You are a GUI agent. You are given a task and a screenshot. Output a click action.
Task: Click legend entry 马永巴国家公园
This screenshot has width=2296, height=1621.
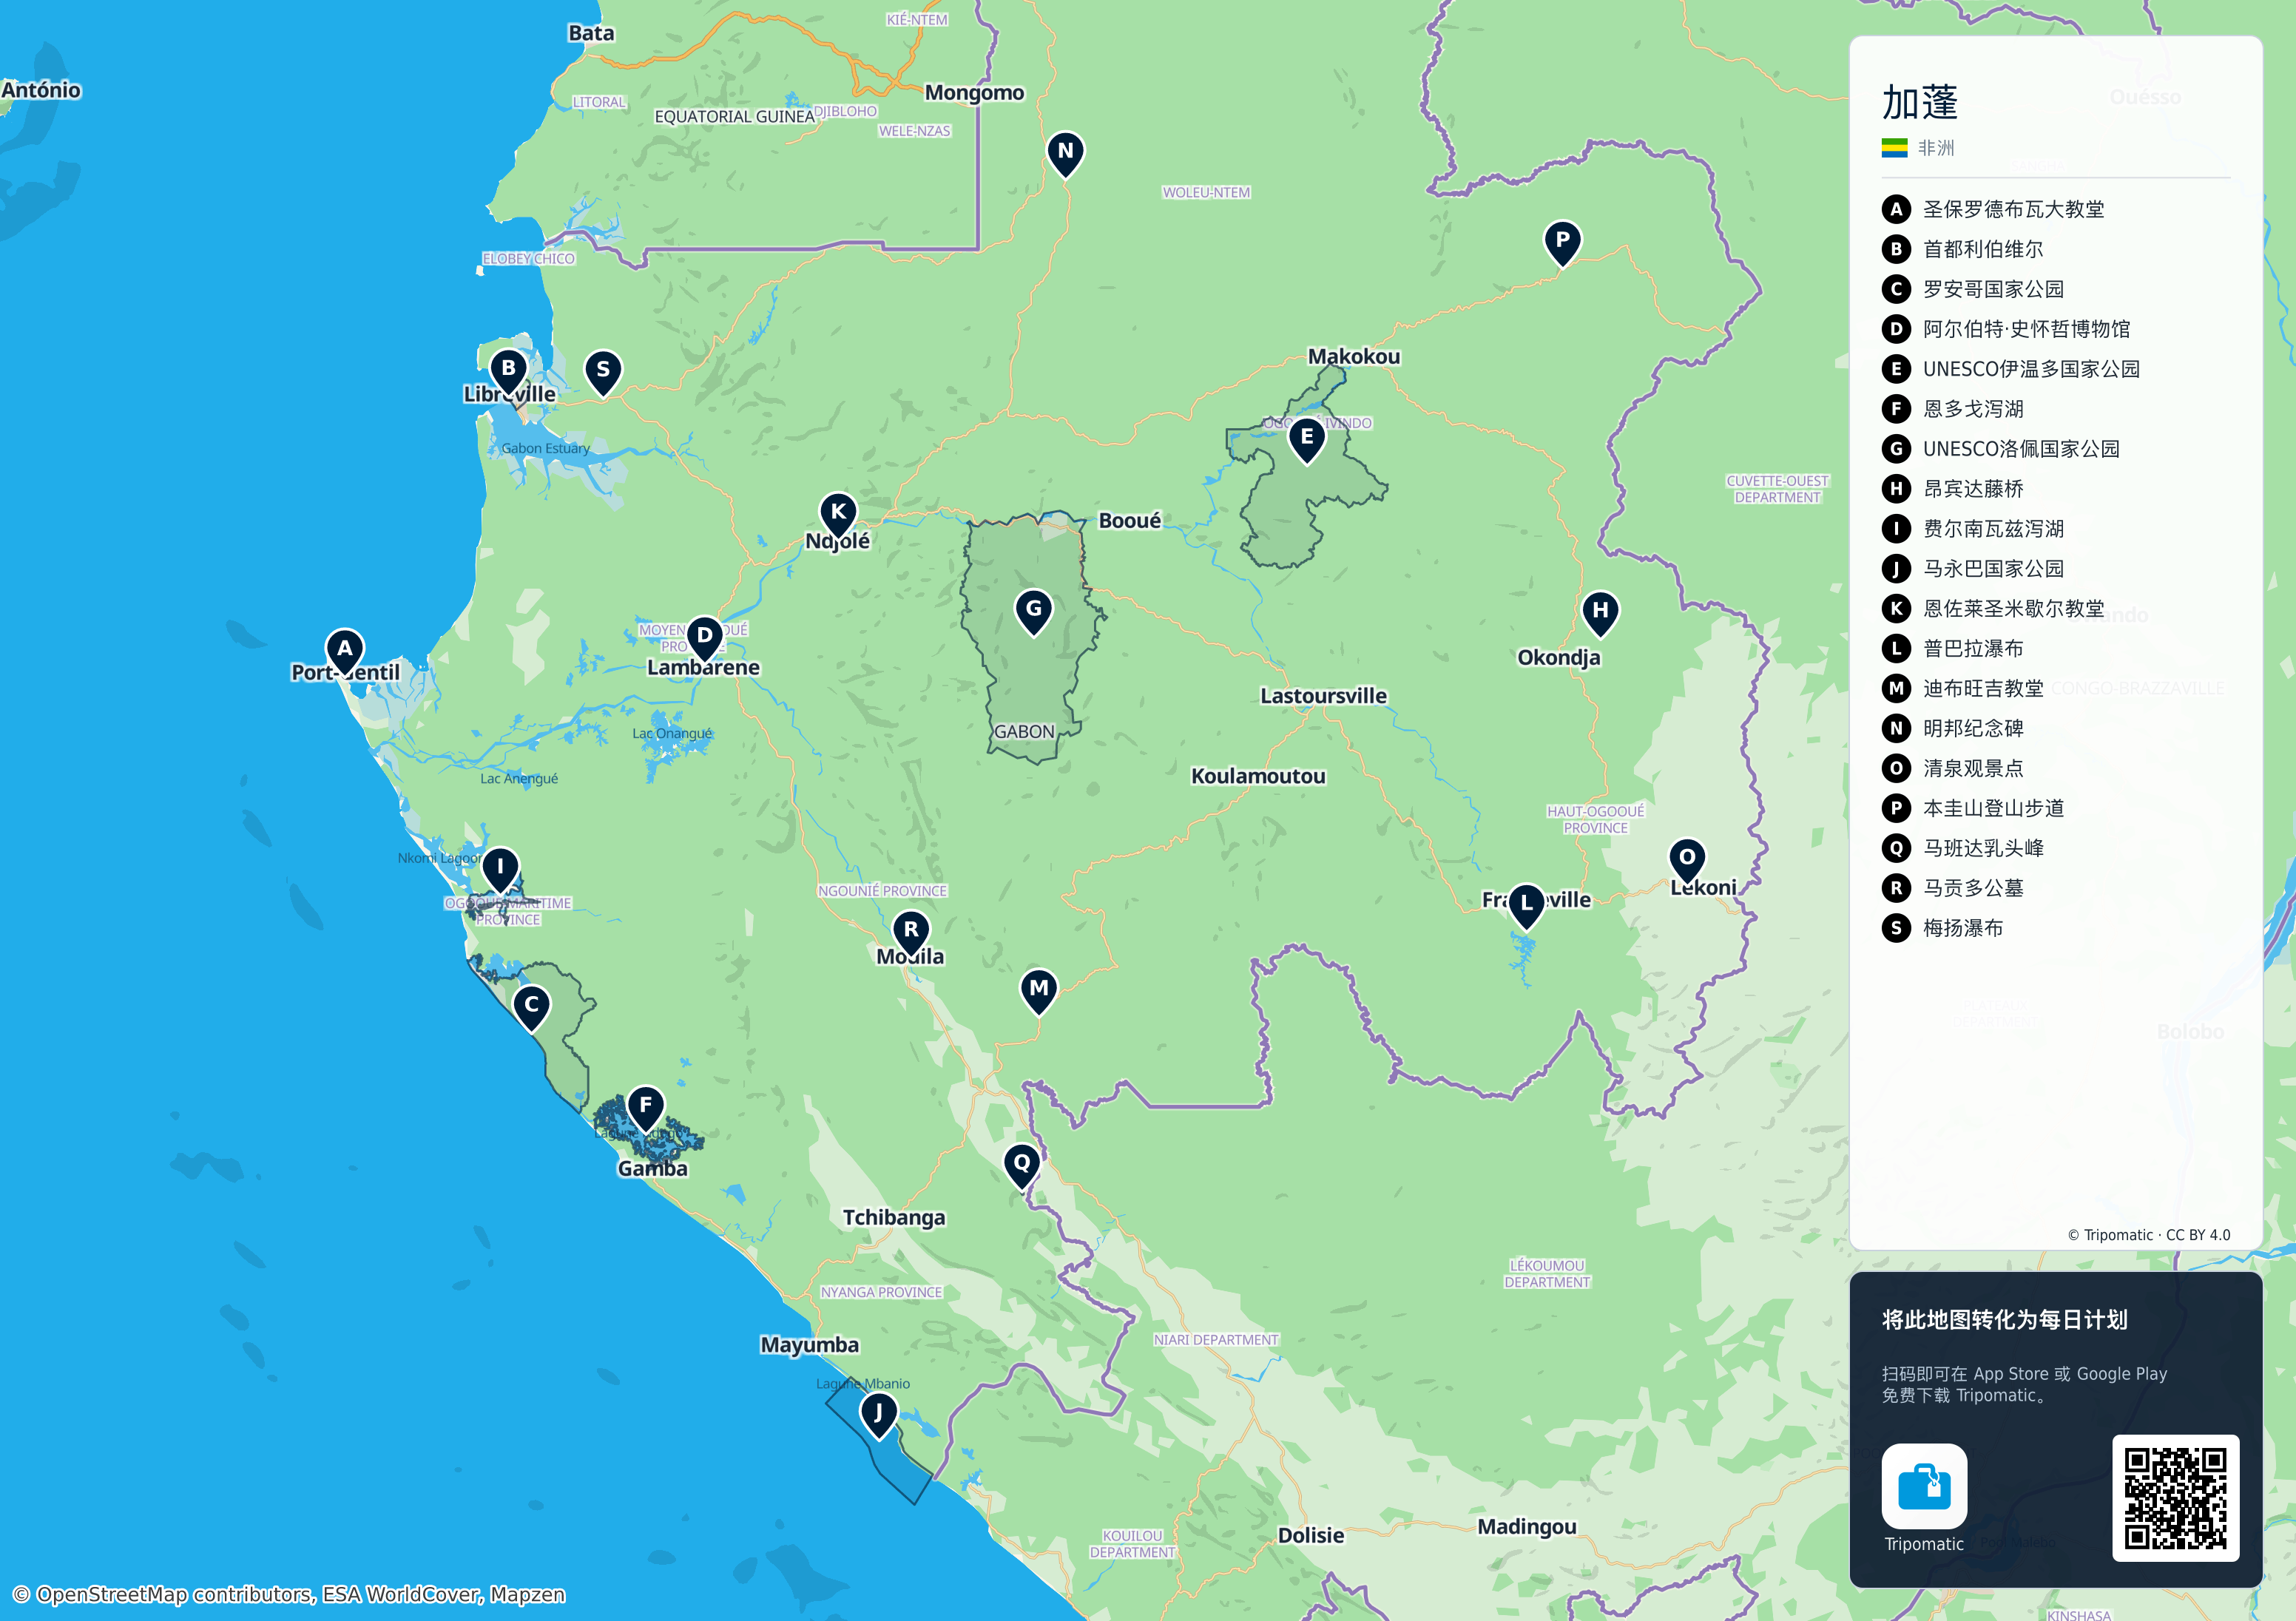1972,569
